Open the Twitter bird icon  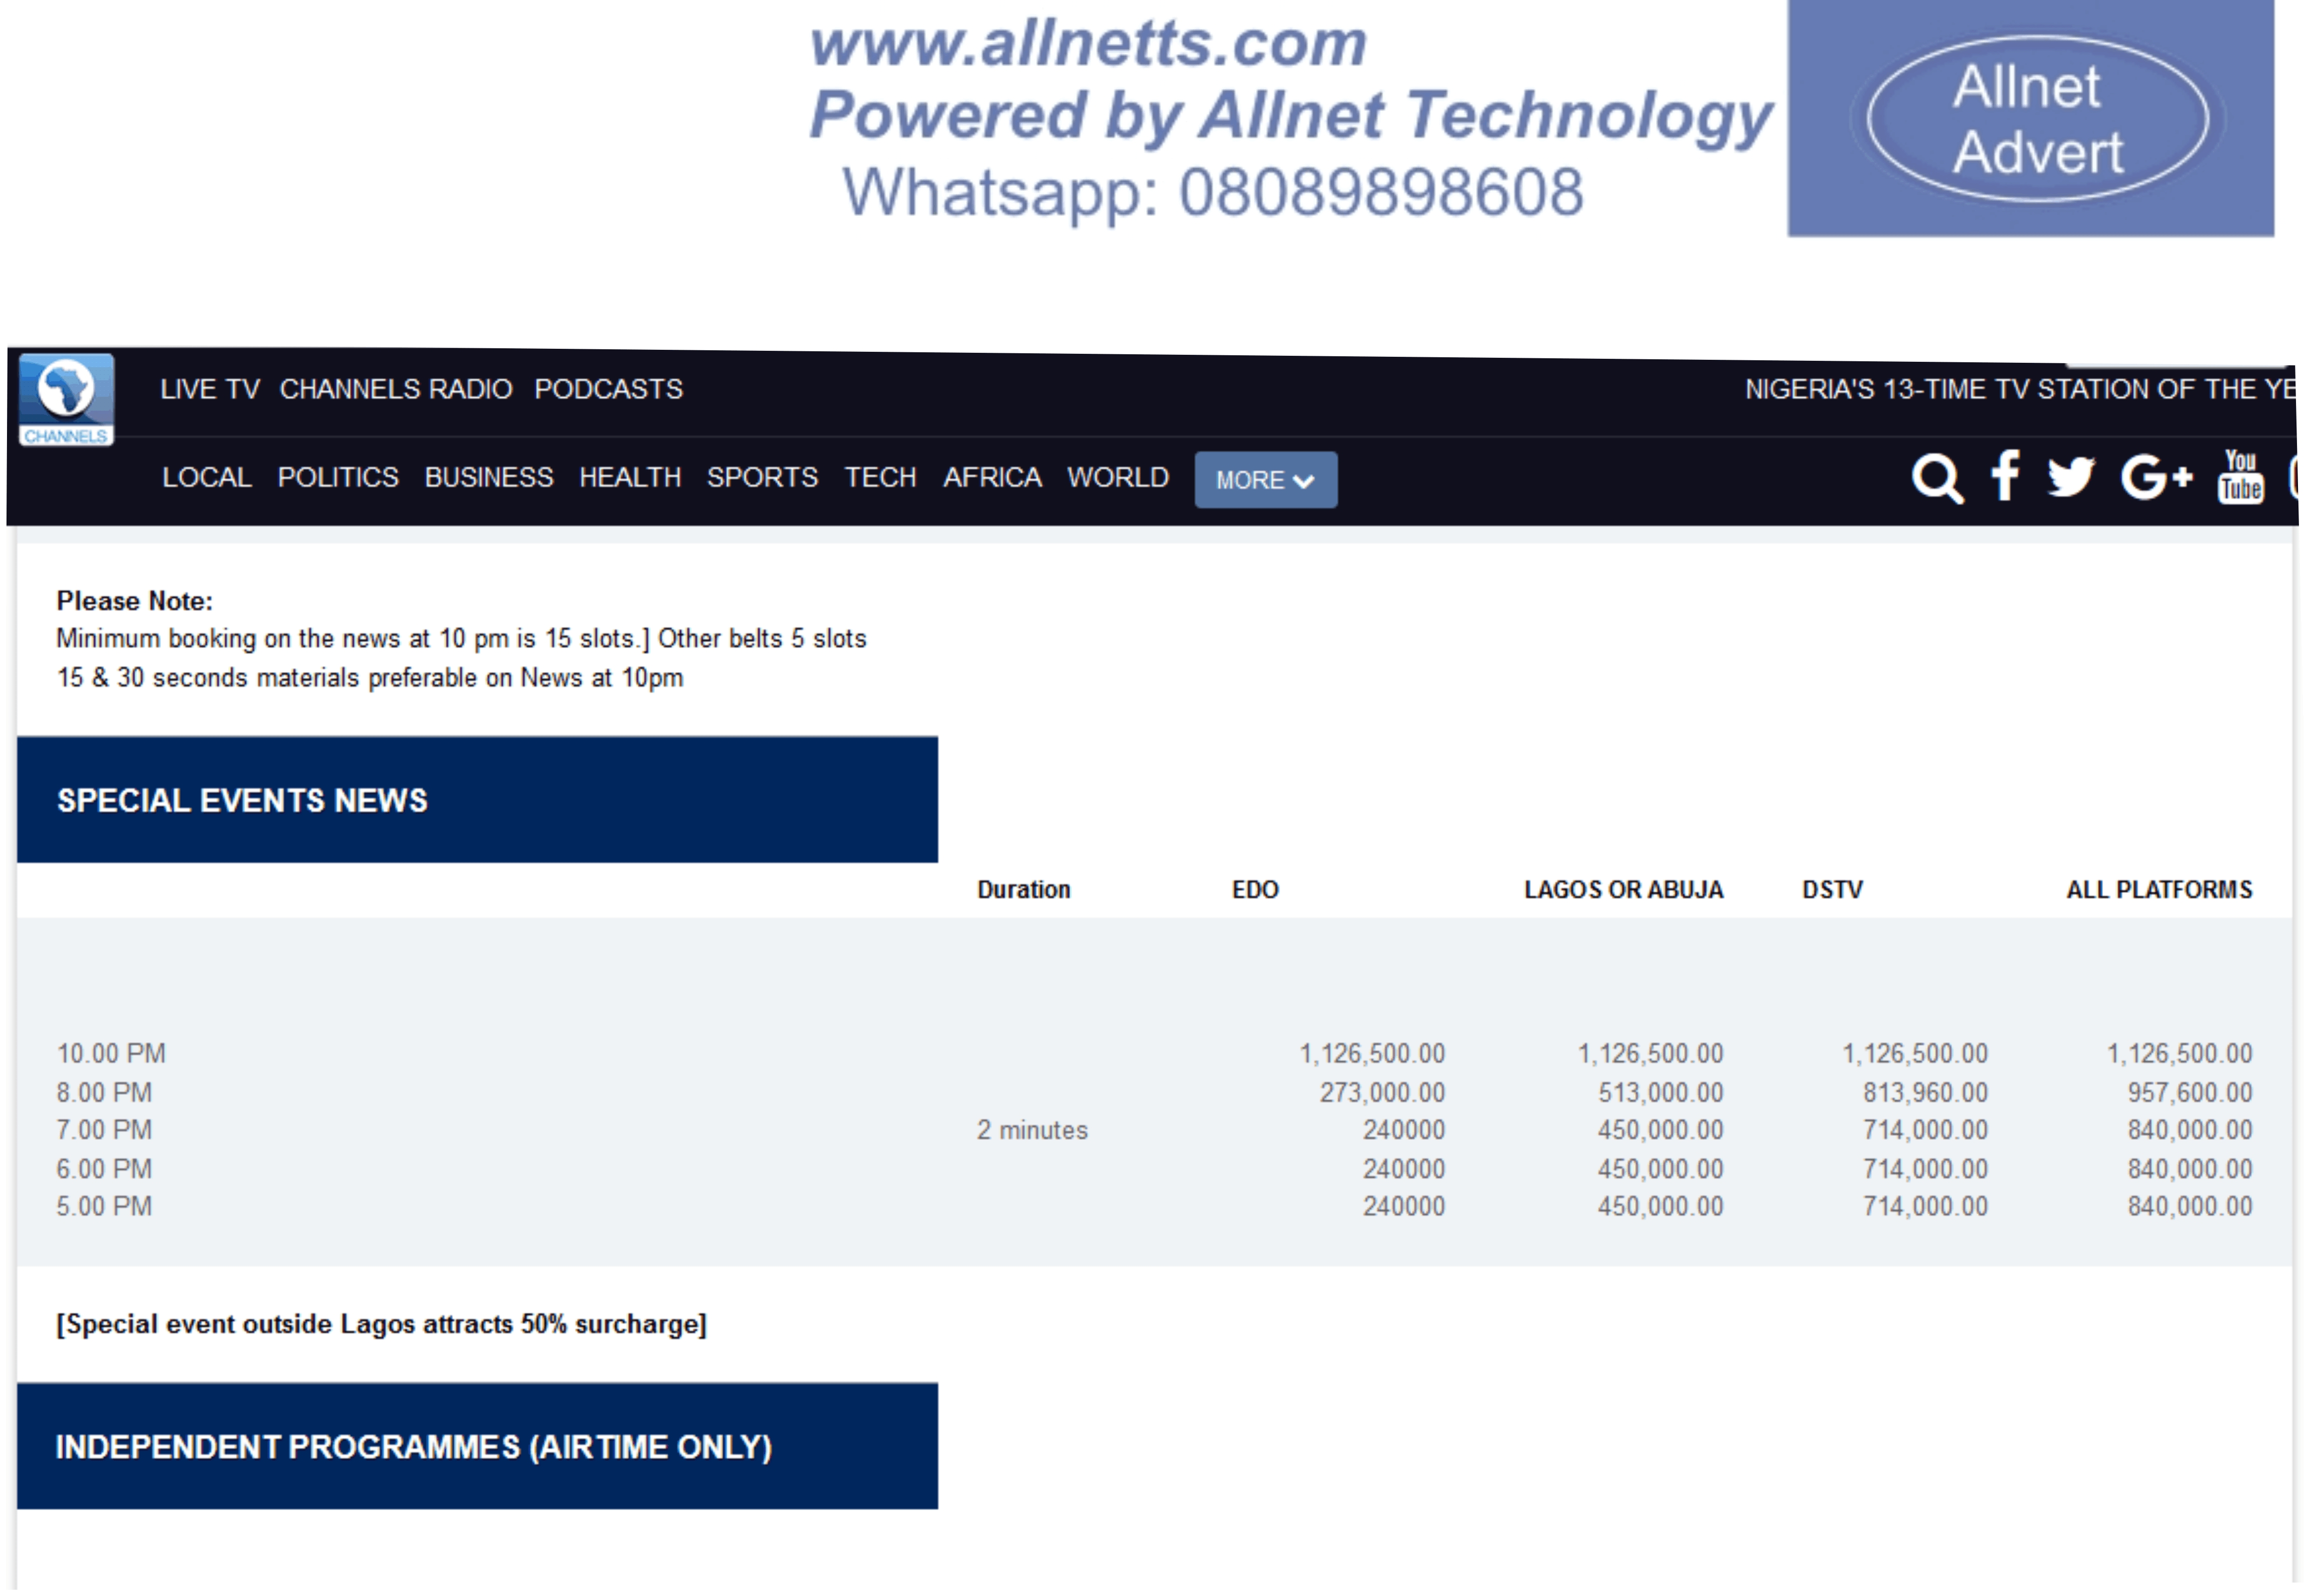click(x=2070, y=477)
